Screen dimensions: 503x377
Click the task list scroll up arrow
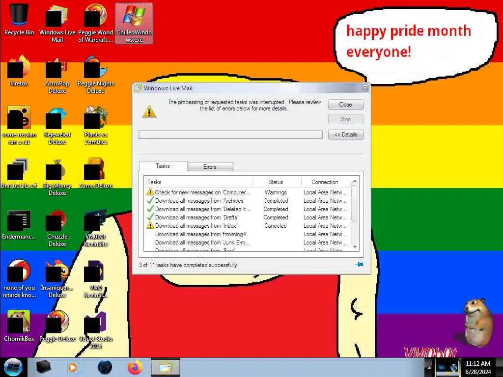pos(355,182)
